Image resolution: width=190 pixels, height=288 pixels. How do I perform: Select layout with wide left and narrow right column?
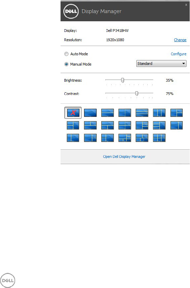click(x=177, y=125)
